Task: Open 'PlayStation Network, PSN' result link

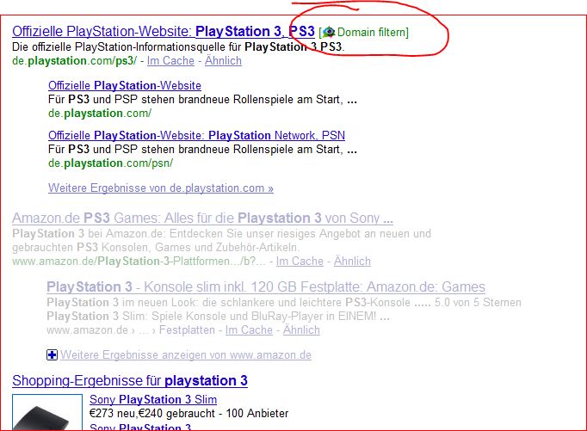Action: click(x=196, y=135)
